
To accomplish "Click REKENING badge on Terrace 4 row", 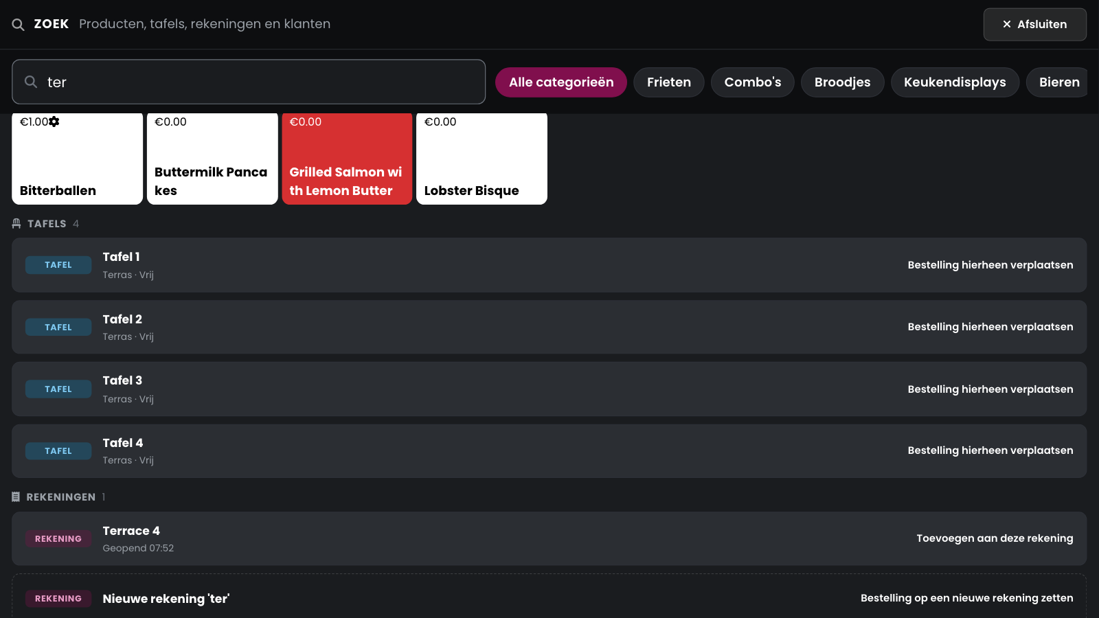I will (x=58, y=539).
